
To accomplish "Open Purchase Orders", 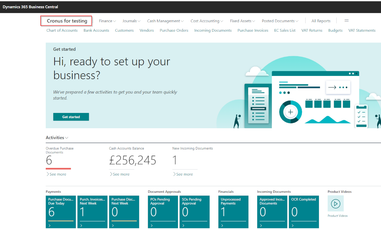I will (x=174, y=31).
